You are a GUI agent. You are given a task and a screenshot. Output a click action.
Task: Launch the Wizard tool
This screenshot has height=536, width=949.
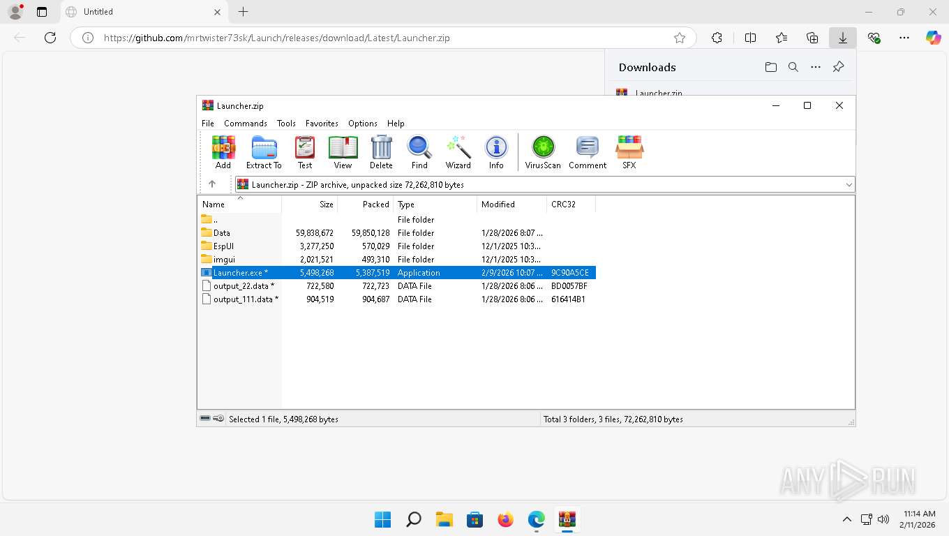tap(458, 152)
